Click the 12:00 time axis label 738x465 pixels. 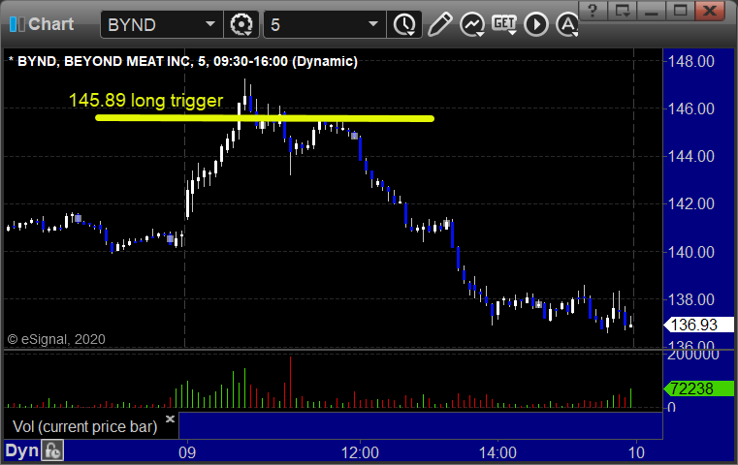point(360,452)
